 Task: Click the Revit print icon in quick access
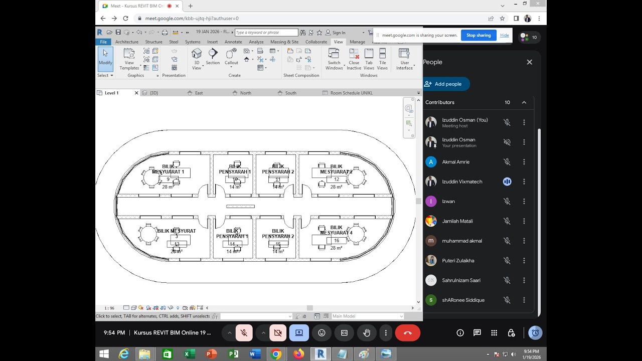click(x=165, y=33)
